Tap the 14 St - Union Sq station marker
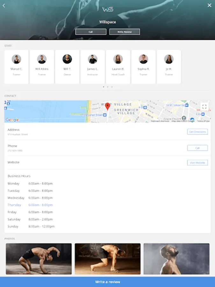The height and width of the screenshot is (287, 215). coord(186,105)
